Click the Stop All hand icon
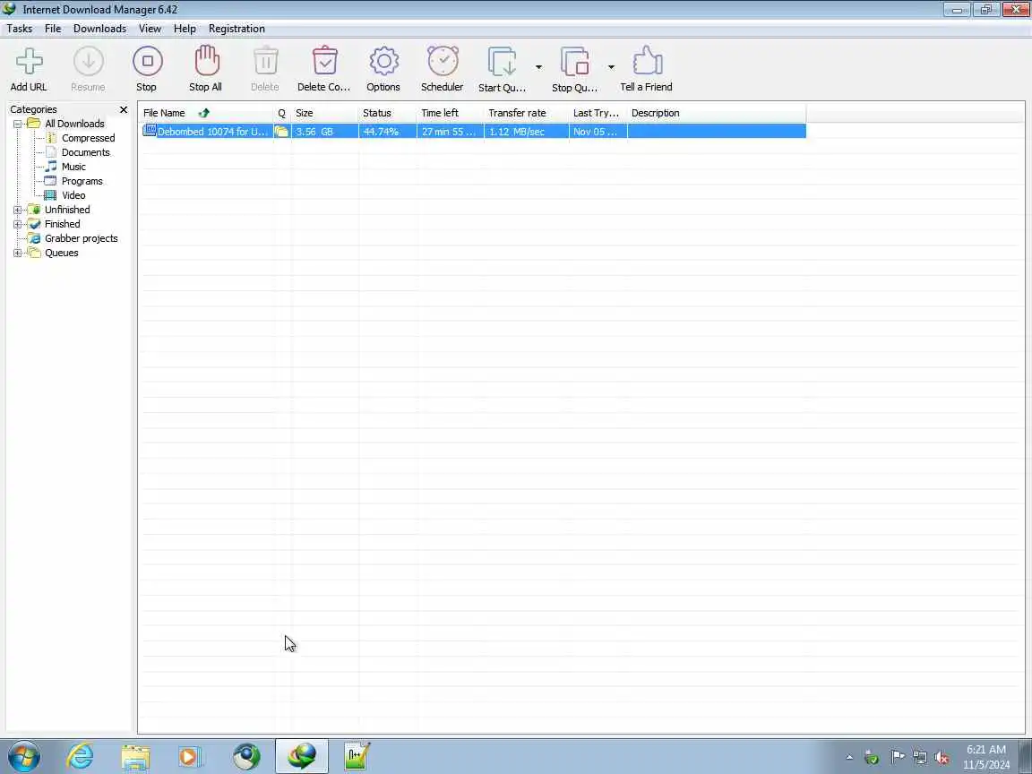Viewport: 1032px width, 774px height. [206, 61]
